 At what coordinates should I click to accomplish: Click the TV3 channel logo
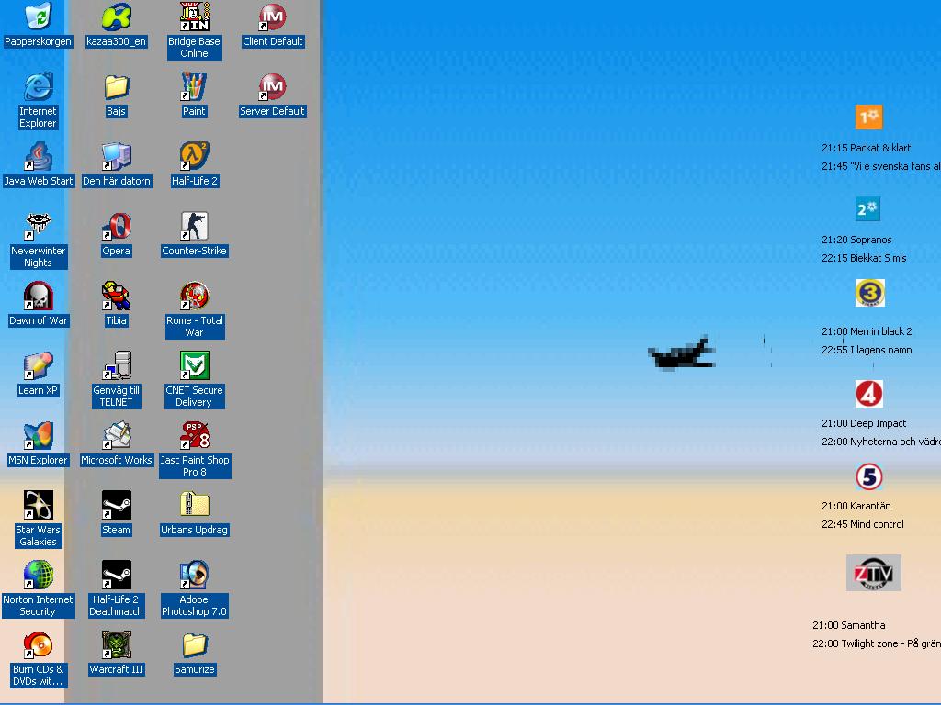(x=869, y=293)
